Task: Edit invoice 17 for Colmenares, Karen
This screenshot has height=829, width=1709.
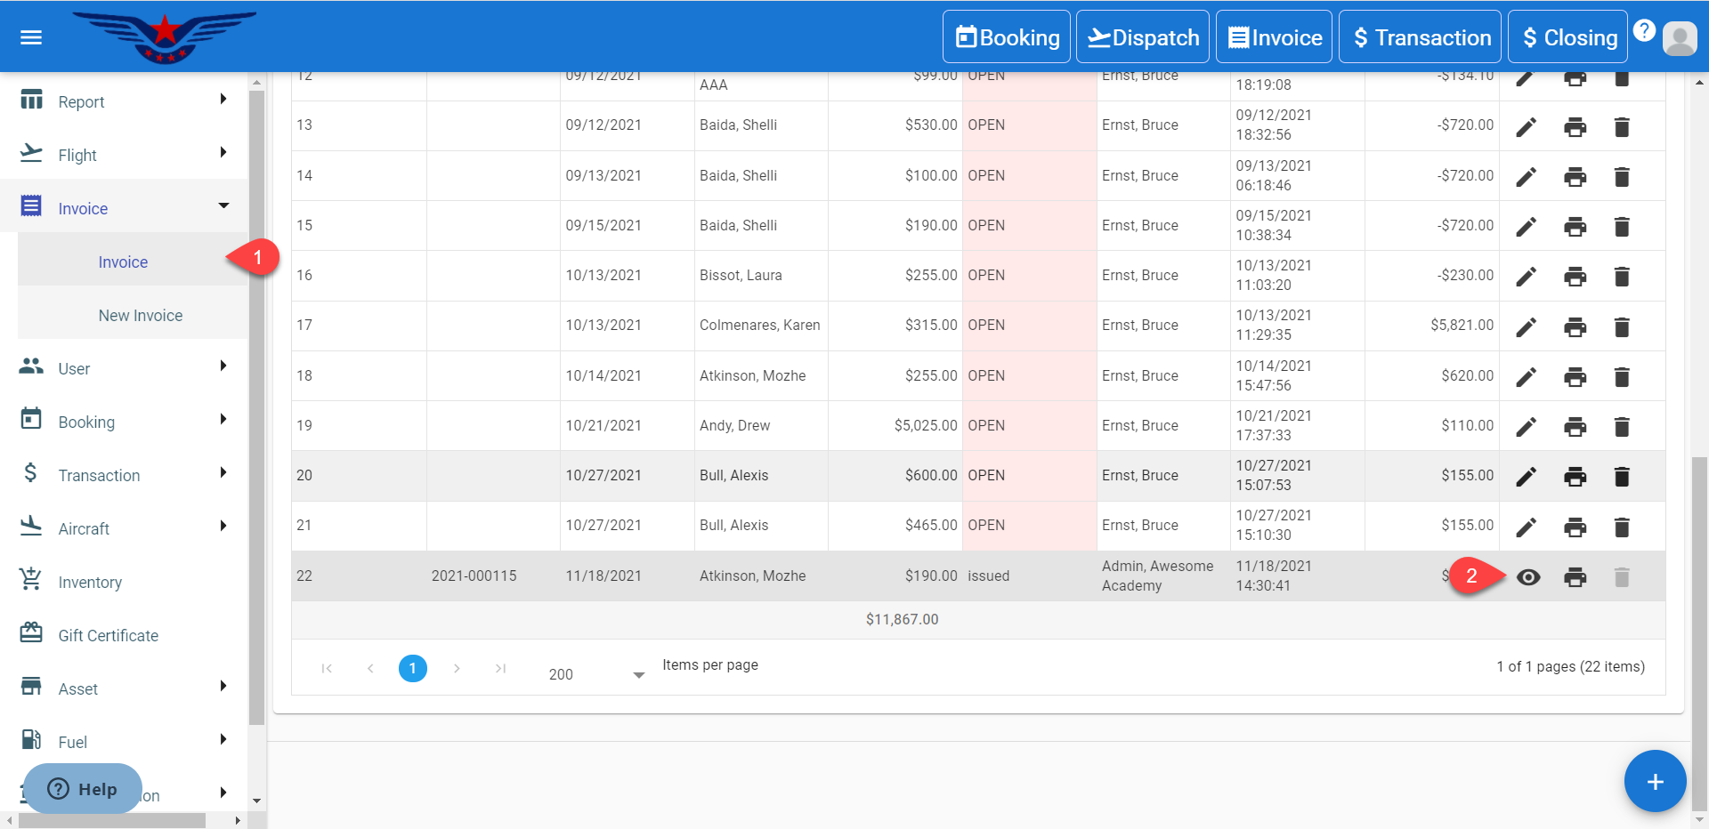Action: (1526, 327)
